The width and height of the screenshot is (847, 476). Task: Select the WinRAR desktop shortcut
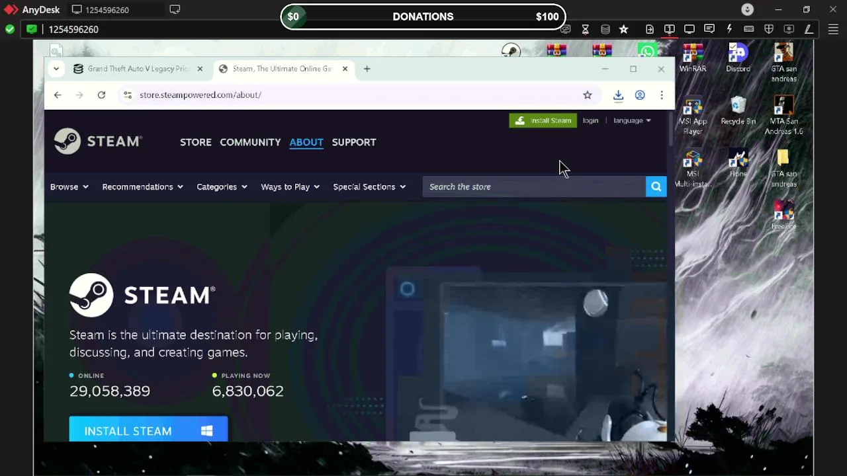tap(693, 58)
